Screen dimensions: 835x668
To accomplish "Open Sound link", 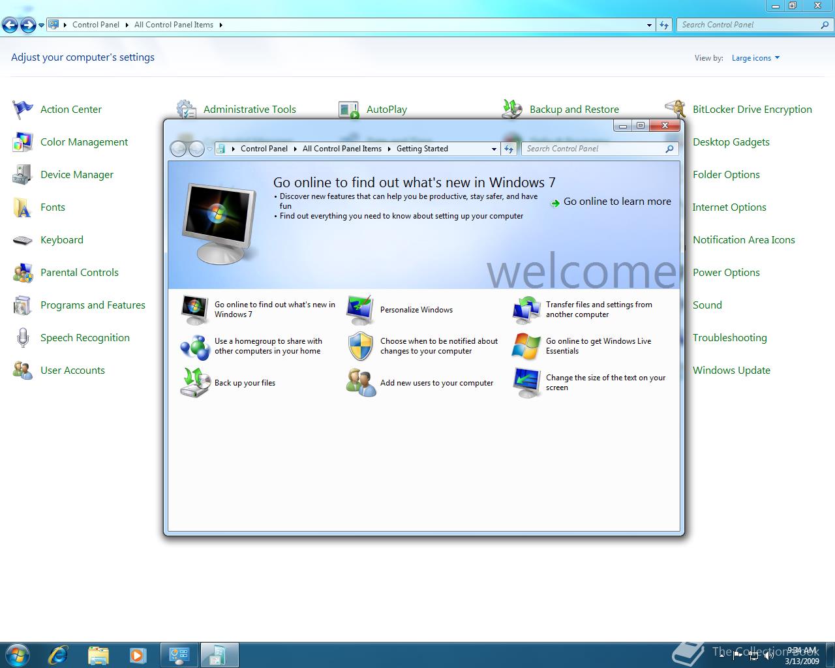I will [707, 305].
